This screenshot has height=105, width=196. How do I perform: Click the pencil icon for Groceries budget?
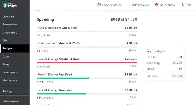(x=130, y=97)
